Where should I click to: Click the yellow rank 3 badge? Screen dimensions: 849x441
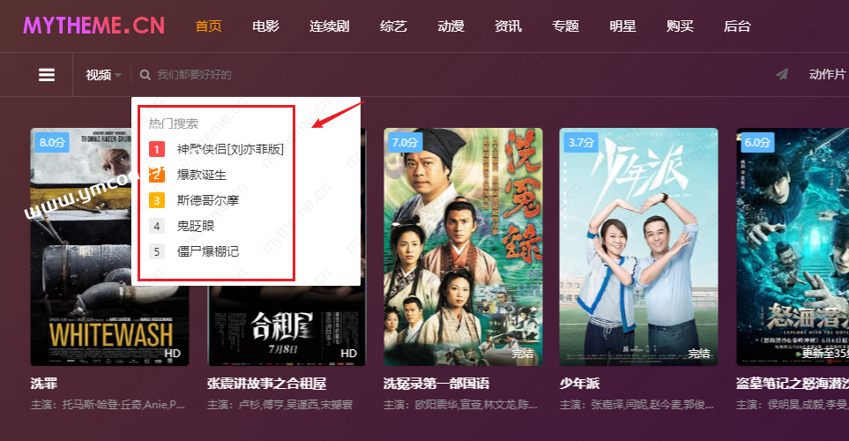click(157, 200)
